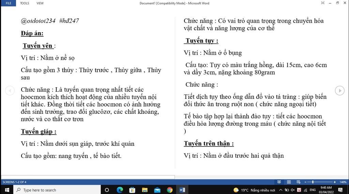Image resolution: width=349 pixels, height=194 pixels.
Task: Click the red V Unikey tray icon
Action: pos(299,190)
